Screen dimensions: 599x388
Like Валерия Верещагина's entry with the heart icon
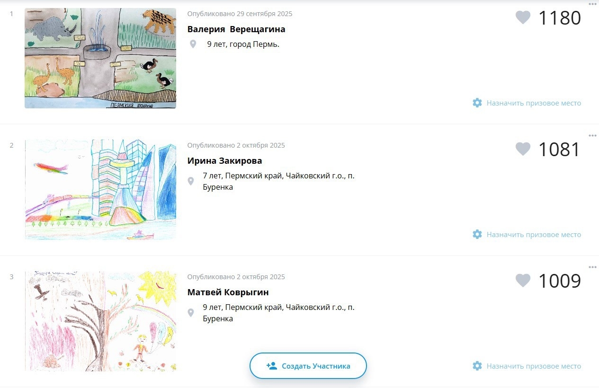click(523, 18)
